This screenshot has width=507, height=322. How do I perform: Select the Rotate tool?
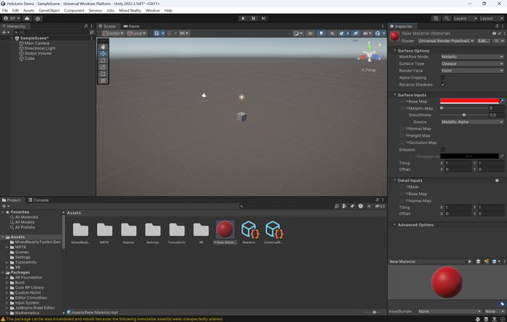(x=103, y=60)
